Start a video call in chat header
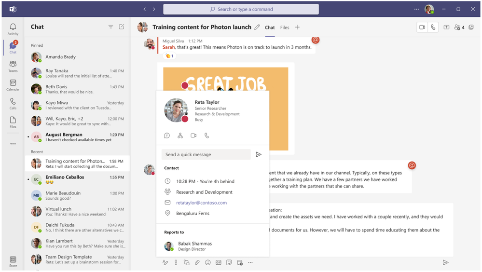Screen dimensions: 482x272 (x=422, y=27)
